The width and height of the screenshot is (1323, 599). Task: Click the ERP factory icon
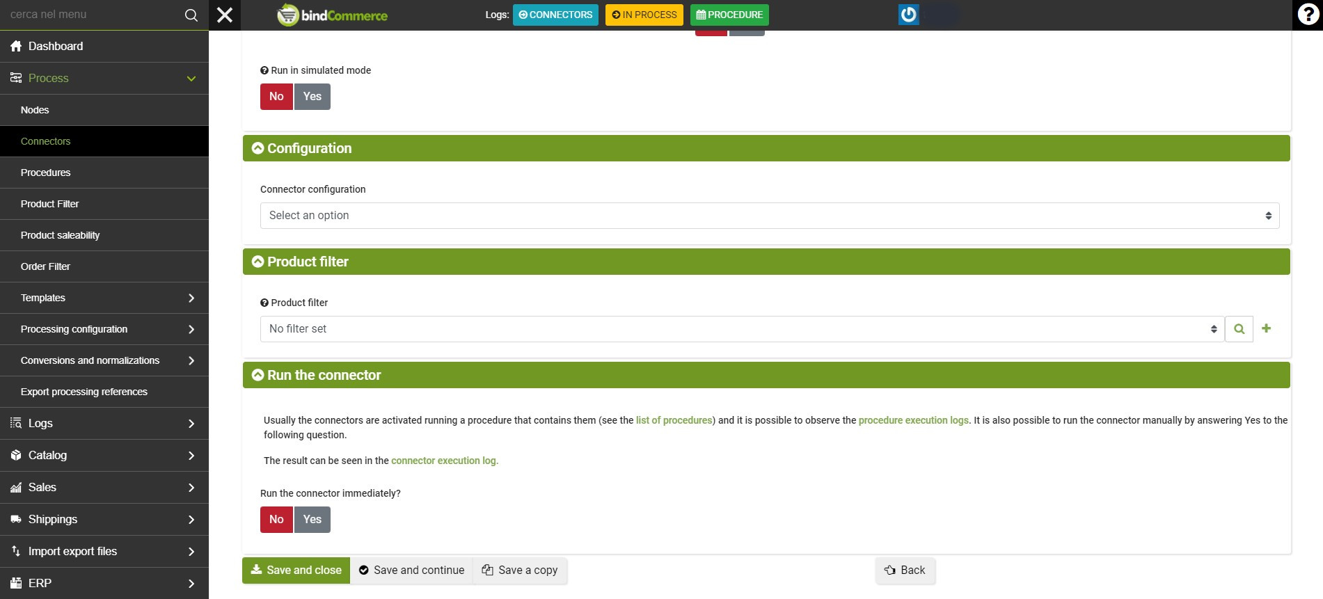pyautogui.click(x=16, y=583)
